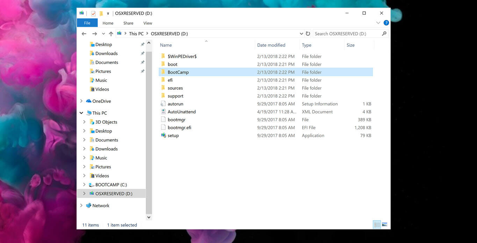The image size is (477, 243).
Task: Go up one level with Up arrow
Action: 111,34
